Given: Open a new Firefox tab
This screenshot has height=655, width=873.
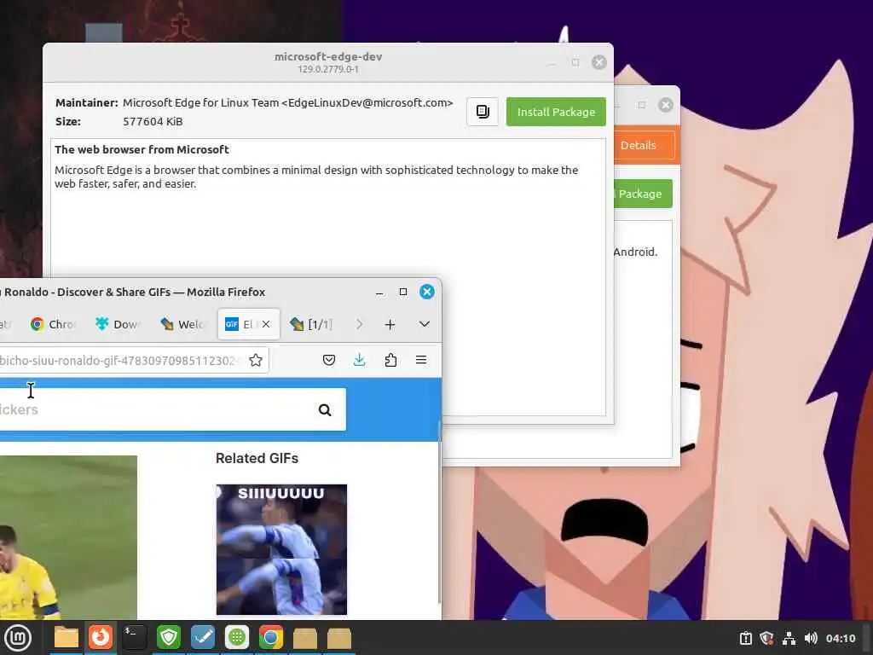Looking at the screenshot, I should tap(390, 324).
